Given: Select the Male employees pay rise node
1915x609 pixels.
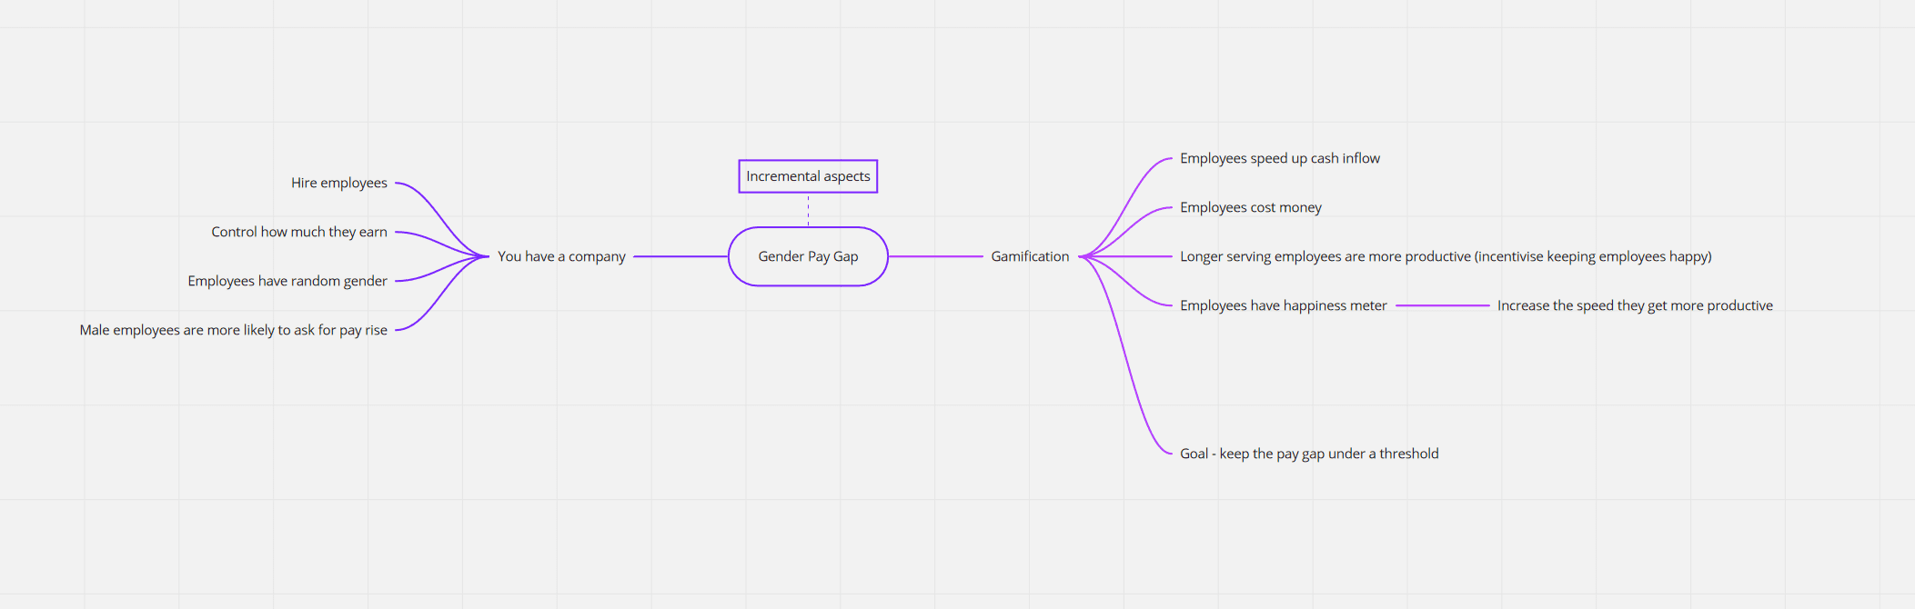Looking at the screenshot, I should tap(234, 330).
